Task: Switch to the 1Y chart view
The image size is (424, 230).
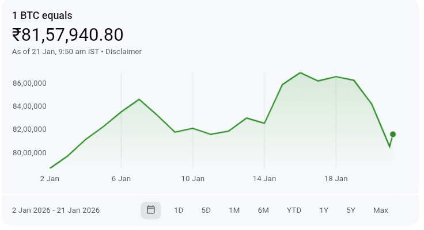Action: 324,210
